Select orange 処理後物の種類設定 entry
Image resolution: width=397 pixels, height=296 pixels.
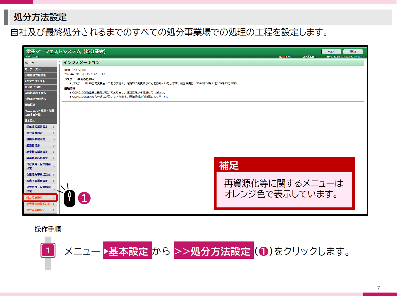click(40, 204)
